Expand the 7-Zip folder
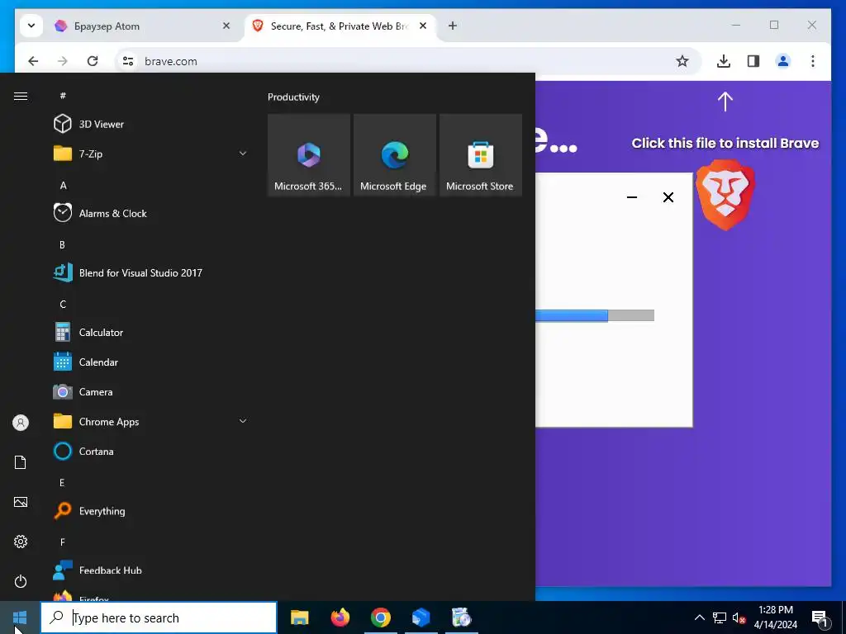The image size is (846, 634). (x=151, y=154)
